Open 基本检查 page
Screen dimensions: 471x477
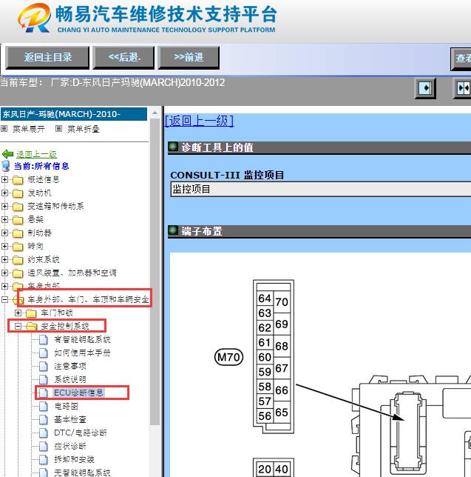[70, 419]
